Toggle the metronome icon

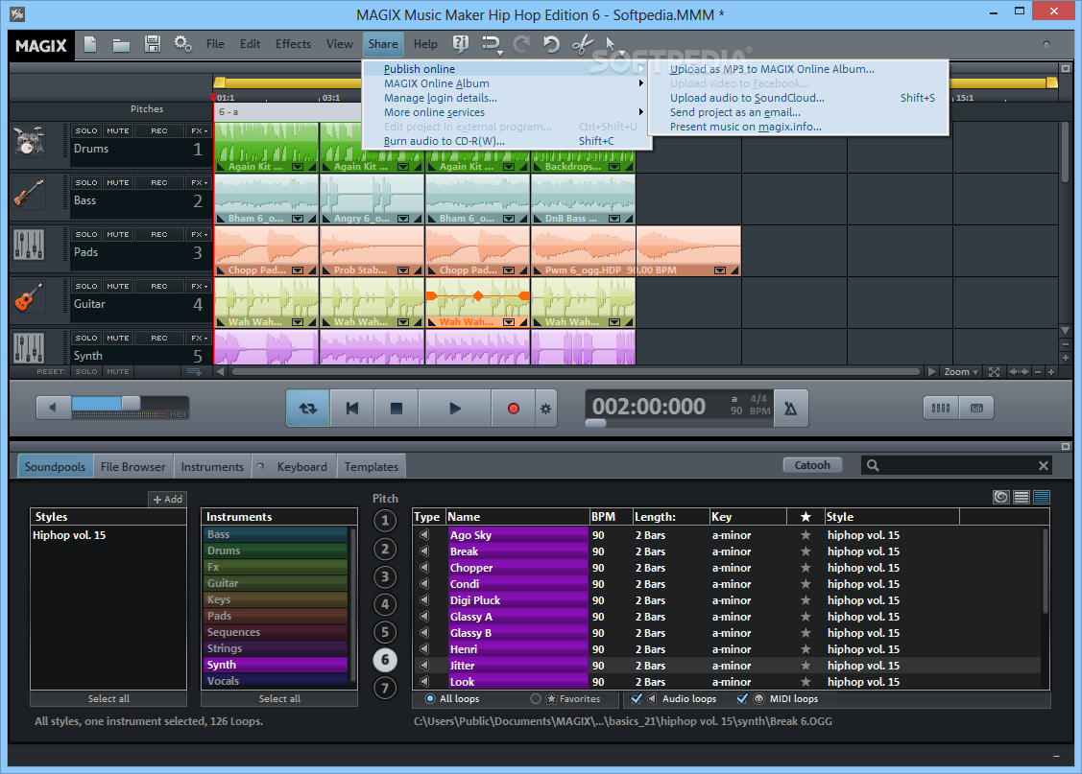click(x=791, y=408)
